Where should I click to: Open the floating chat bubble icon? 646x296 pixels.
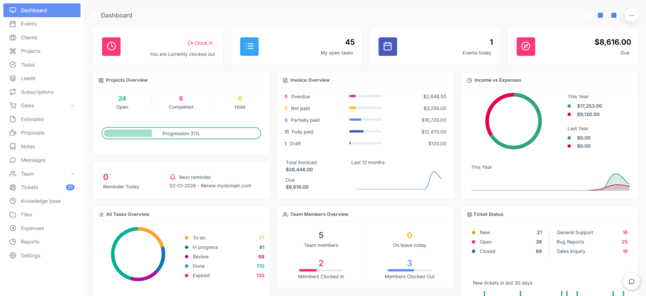(x=630, y=281)
